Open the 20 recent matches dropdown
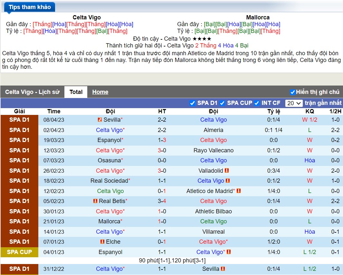 tap(294, 103)
